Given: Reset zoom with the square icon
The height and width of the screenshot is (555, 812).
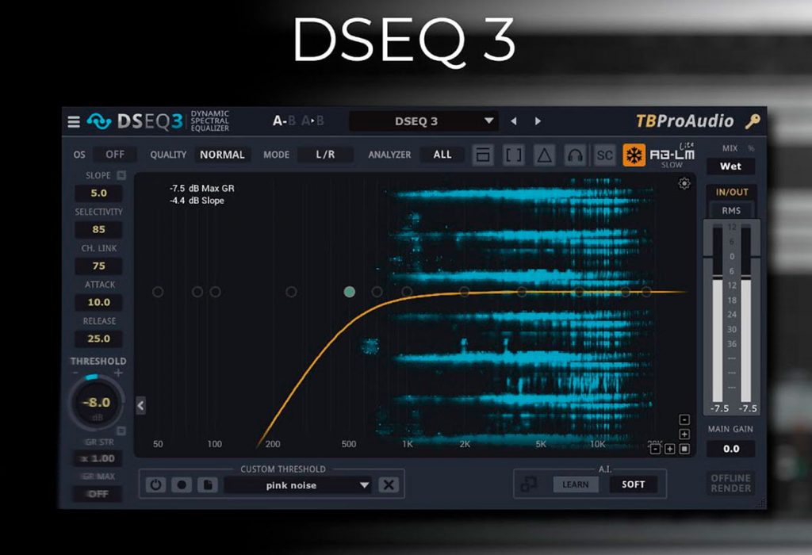Looking at the screenshot, I should coord(684,449).
